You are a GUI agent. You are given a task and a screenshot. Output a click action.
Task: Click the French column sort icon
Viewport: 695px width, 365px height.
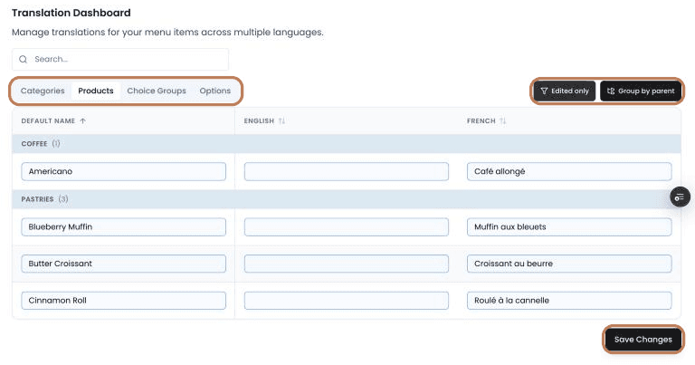[502, 120]
